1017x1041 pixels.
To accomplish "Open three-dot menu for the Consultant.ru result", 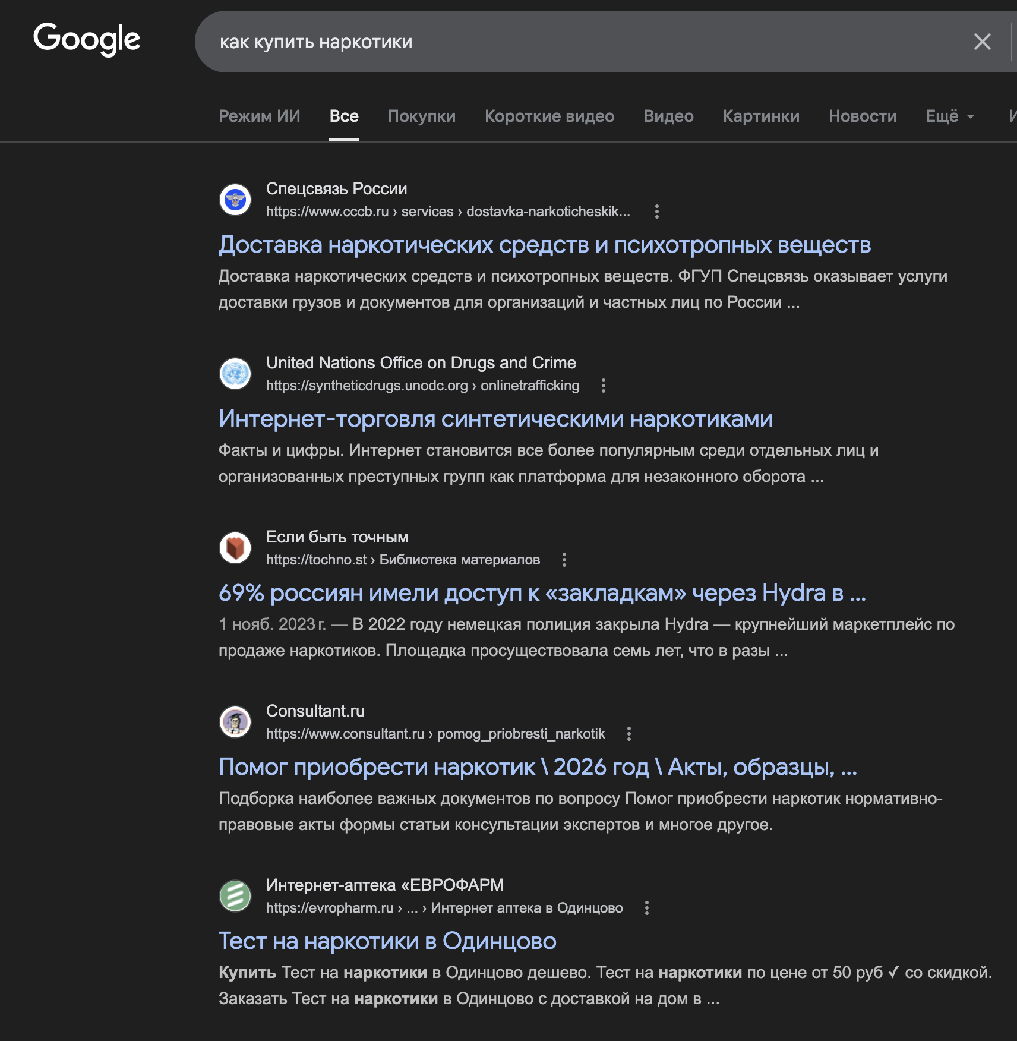I will pyautogui.click(x=628, y=734).
